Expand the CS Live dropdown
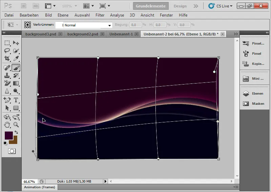 coord(221,6)
